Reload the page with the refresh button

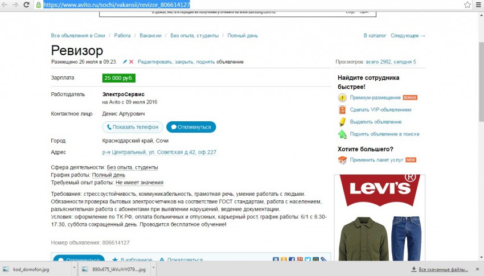tap(27, 5)
